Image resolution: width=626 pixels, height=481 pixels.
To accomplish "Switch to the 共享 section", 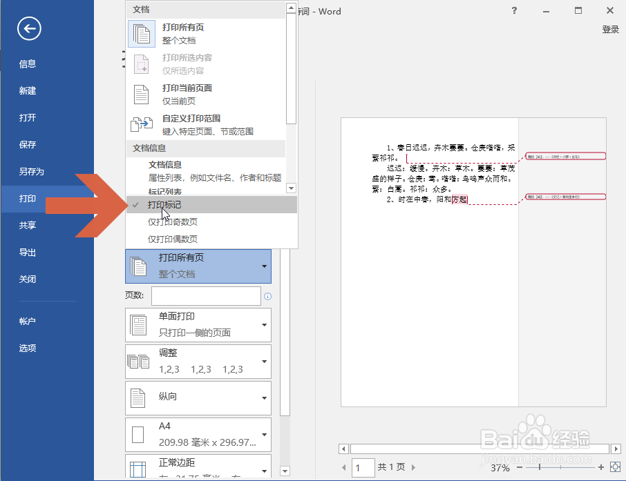I will 28,225.
